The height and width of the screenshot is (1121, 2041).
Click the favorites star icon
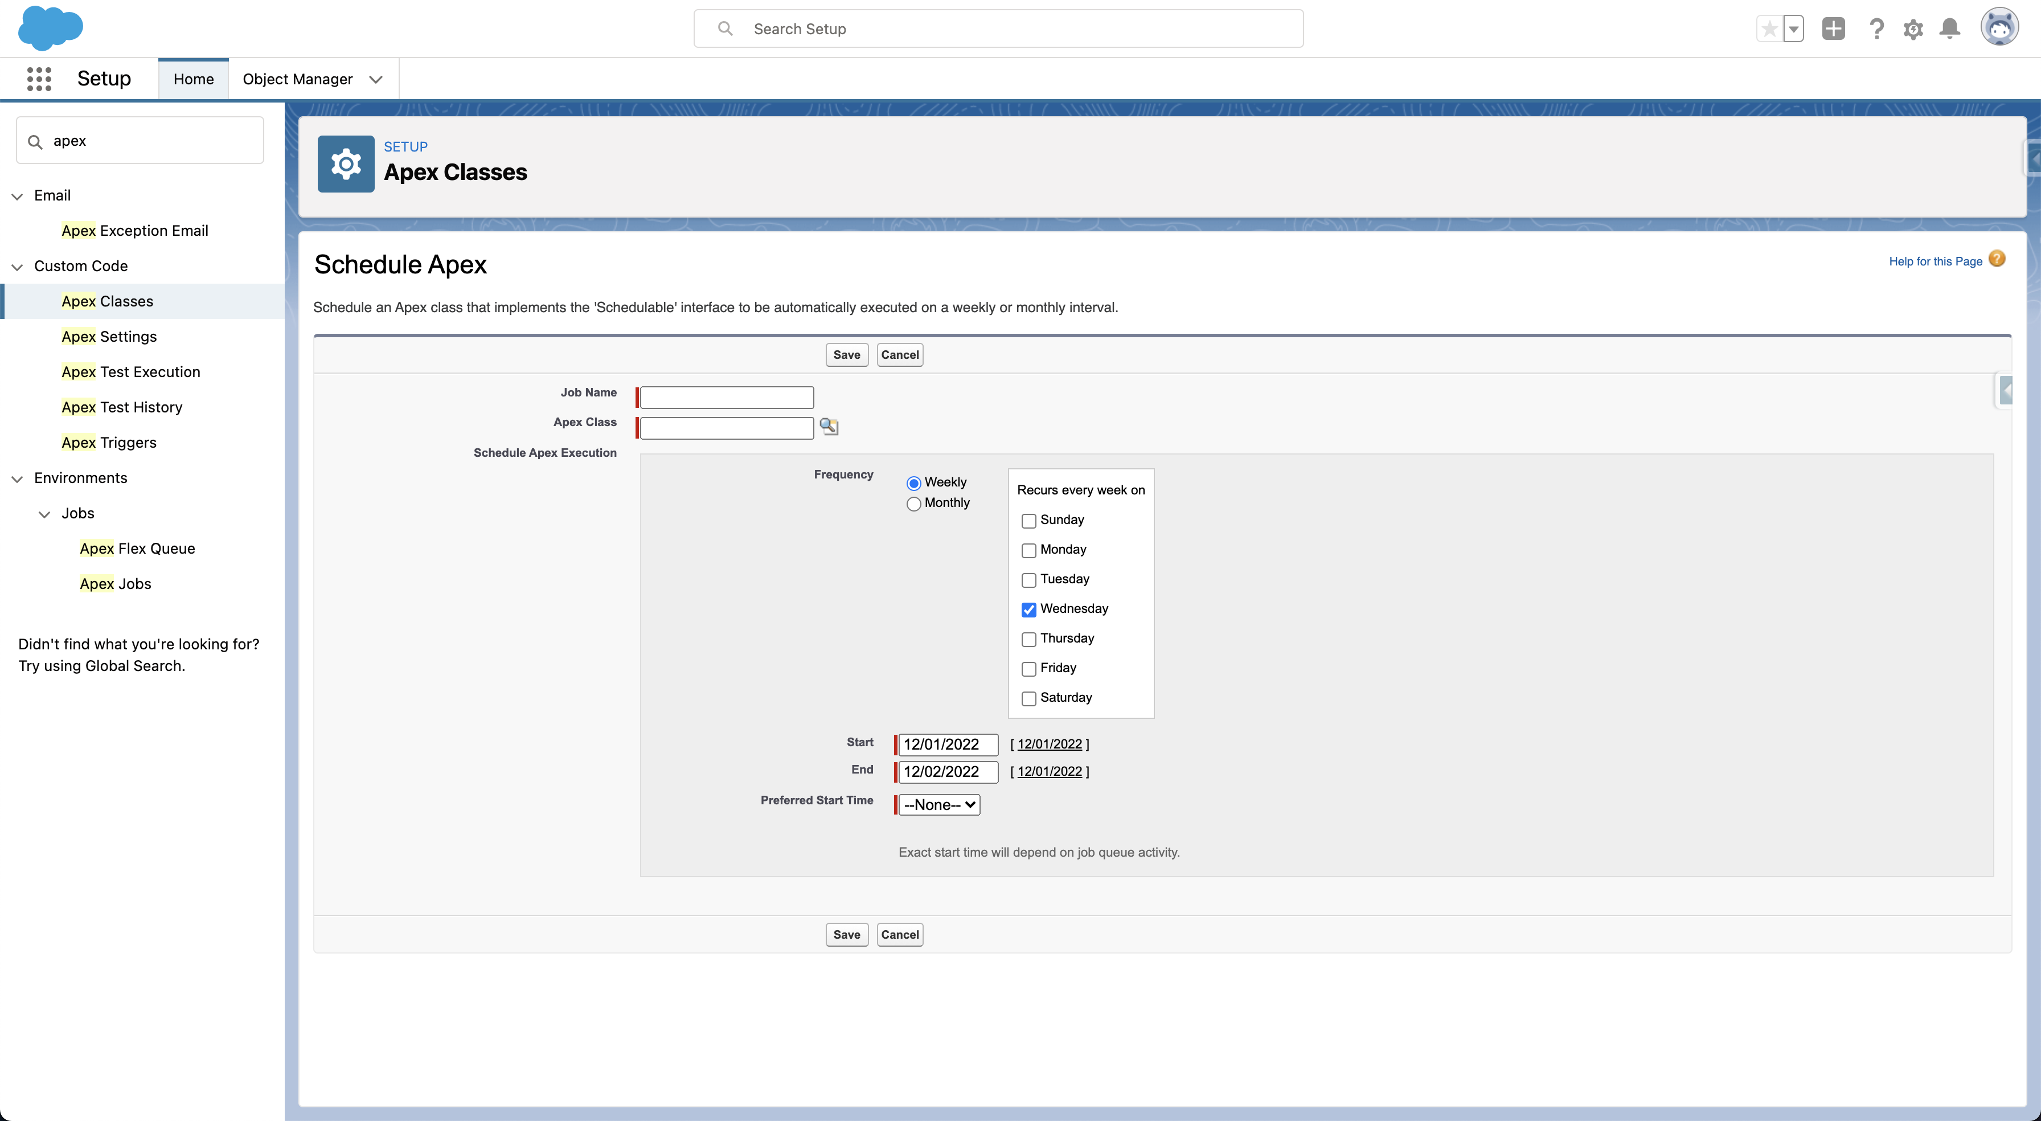[1769, 29]
